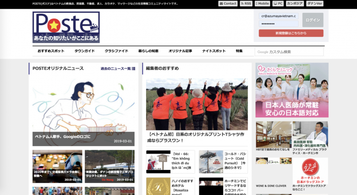This screenshot has width=357, height=195.
Task: Open the RSS feed link
Action: point(246,3)
